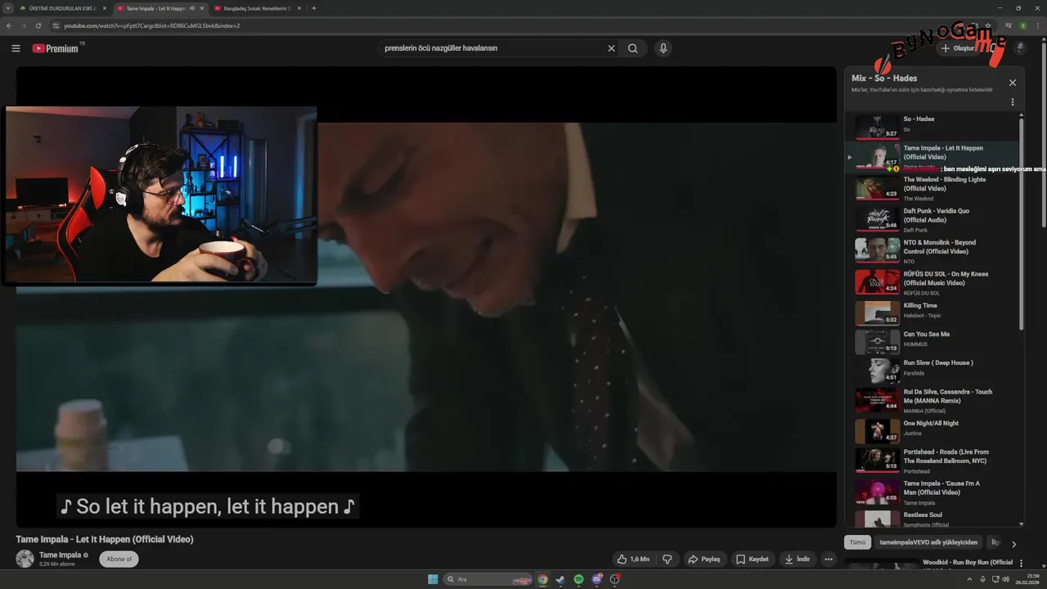Open site information icon in address bar
This screenshot has width=1047, height=589.
click(x=56, y=25)
